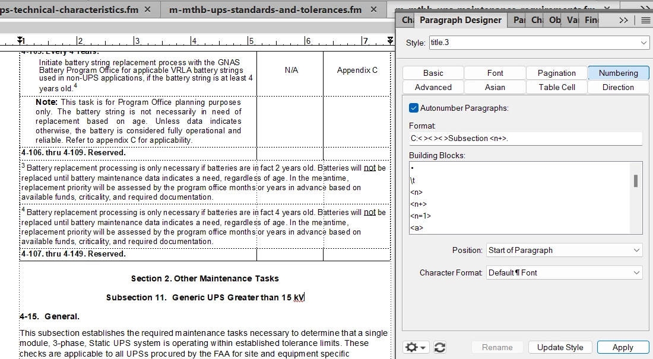Switch to the Basic tab
The image size is (653, 359).
tap(433, 73)
